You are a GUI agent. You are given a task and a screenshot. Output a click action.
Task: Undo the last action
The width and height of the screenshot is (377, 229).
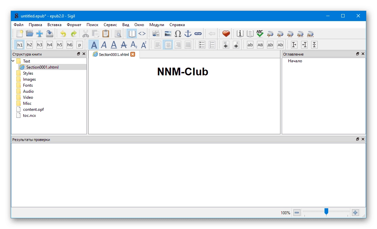coord(63,34)
